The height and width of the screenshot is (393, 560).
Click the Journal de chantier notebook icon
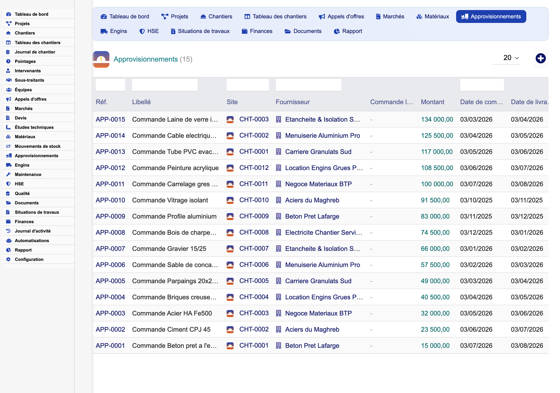coord(8,52)
